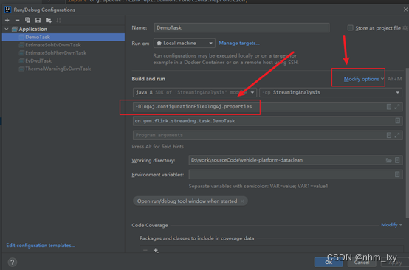Expand the Program arguments field
The height and width of the screenshot is (270, 409).
pos(397,135)
